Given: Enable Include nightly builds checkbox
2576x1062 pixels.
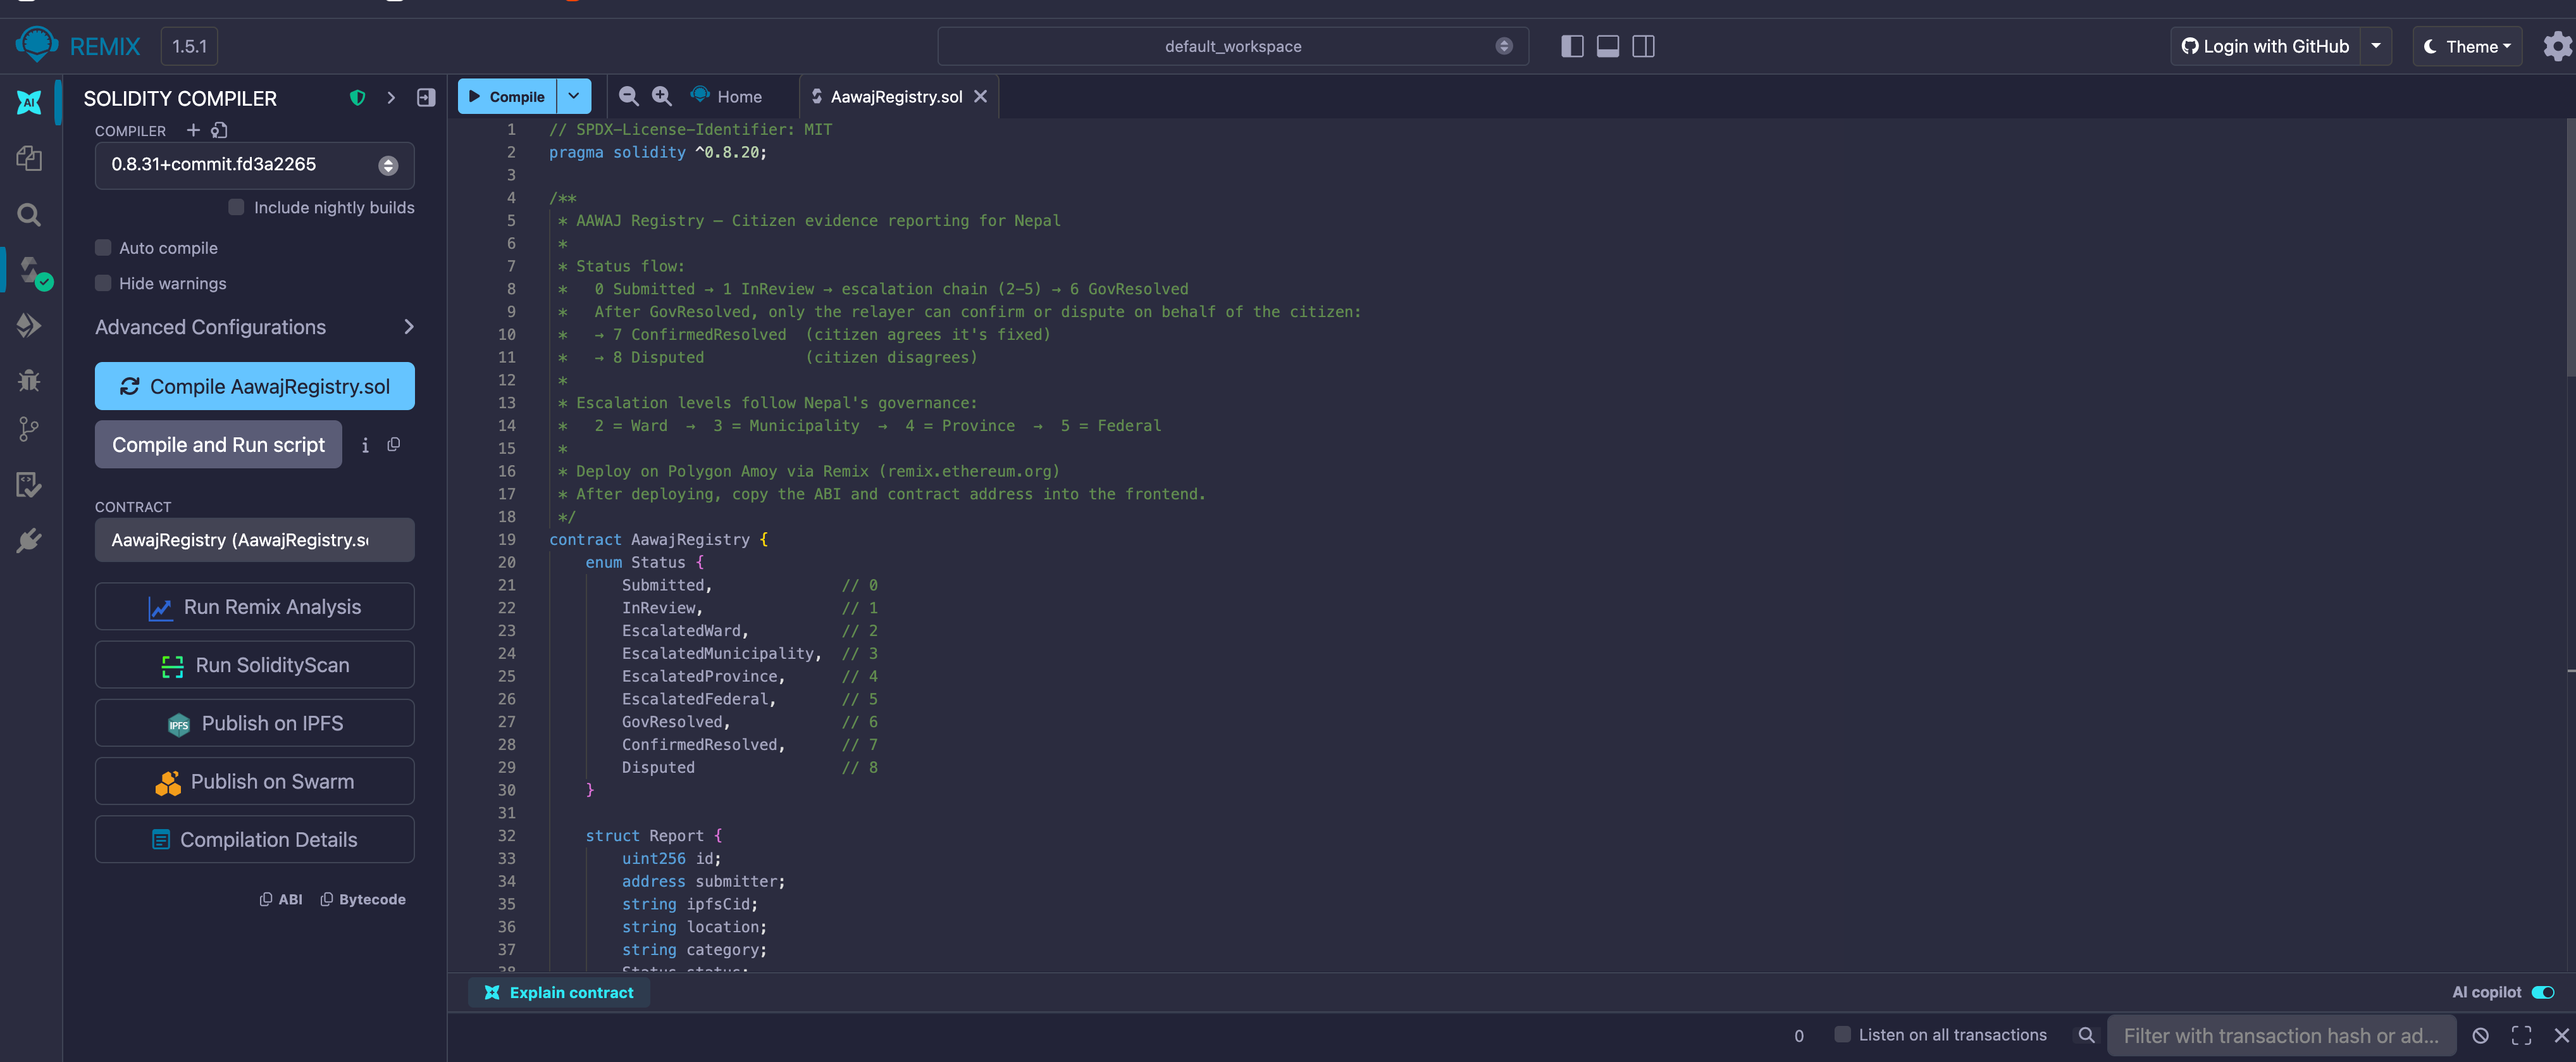Looking at the screenshot, I should [236, 207].
